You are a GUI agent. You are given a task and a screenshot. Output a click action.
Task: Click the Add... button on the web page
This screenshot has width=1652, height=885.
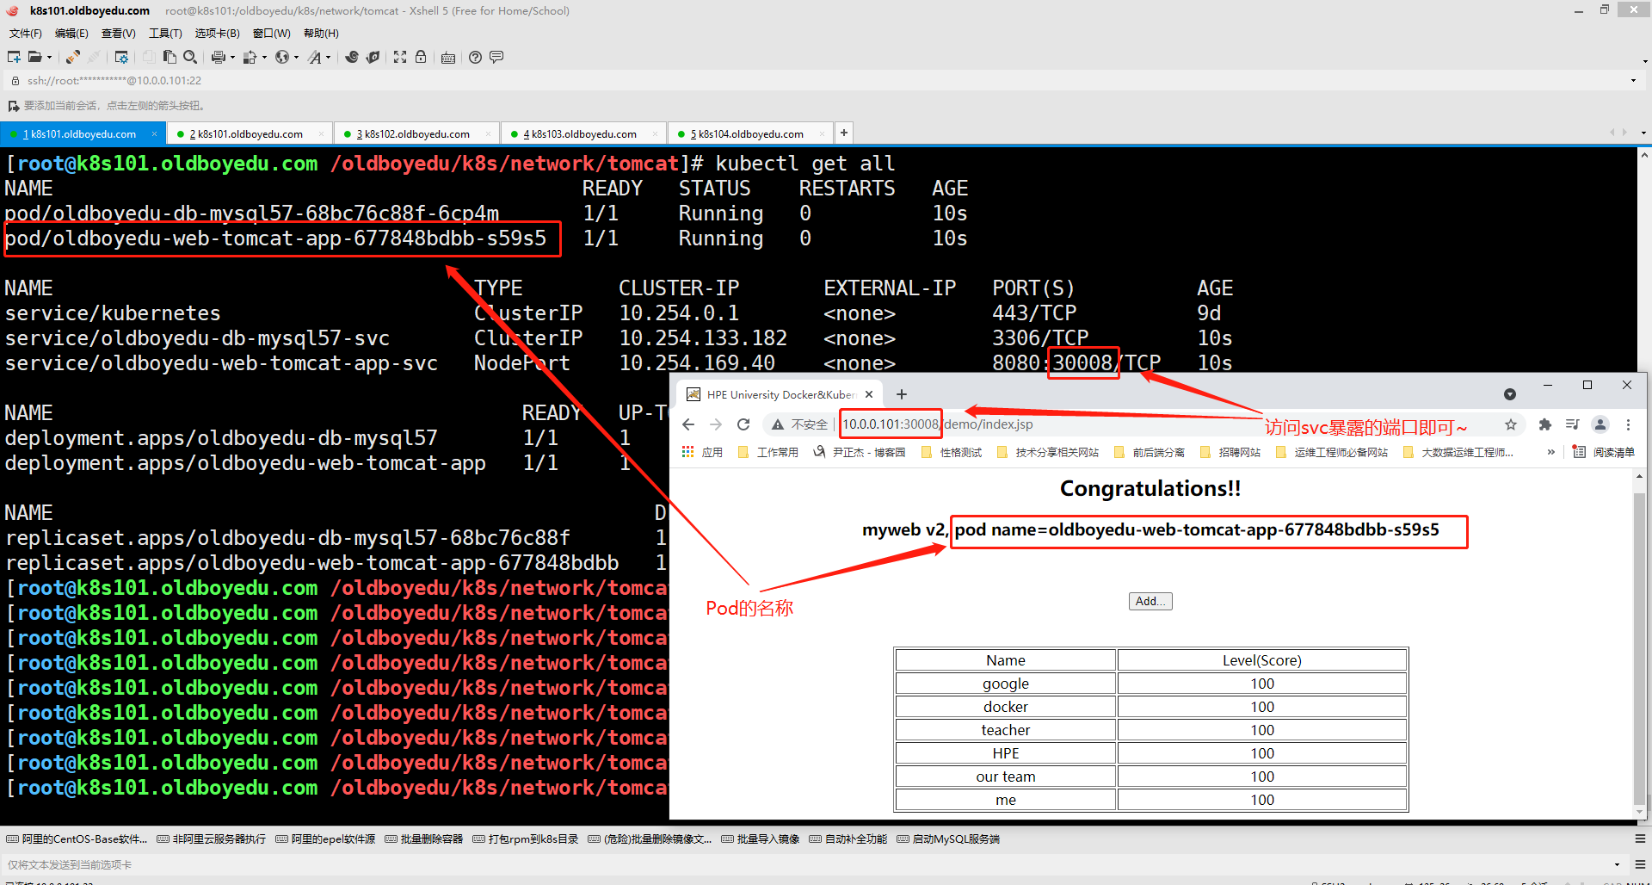click(x=1150, y=601)
